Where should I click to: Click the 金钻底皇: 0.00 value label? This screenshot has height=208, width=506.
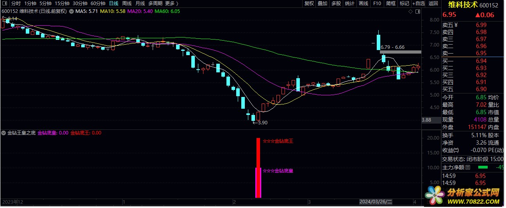[53, 133]
